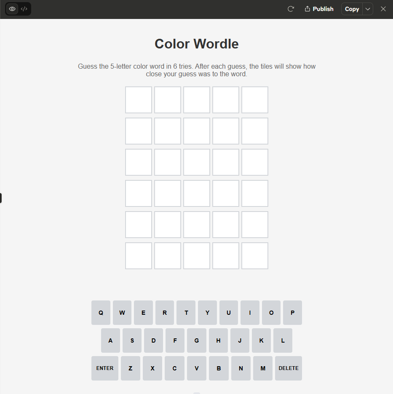Tap the E key
Viewport: 393px width, 394px height.
pos(143,313)
